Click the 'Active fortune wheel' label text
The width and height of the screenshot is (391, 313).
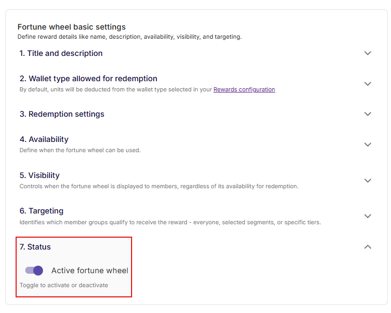click(x=90, y=271)
